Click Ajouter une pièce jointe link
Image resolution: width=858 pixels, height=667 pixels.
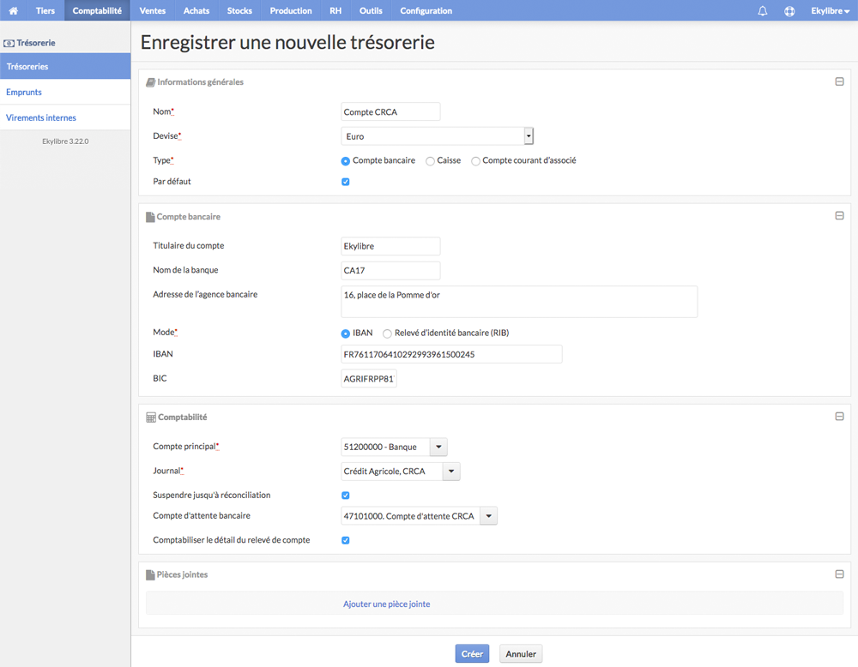[386, 604]
